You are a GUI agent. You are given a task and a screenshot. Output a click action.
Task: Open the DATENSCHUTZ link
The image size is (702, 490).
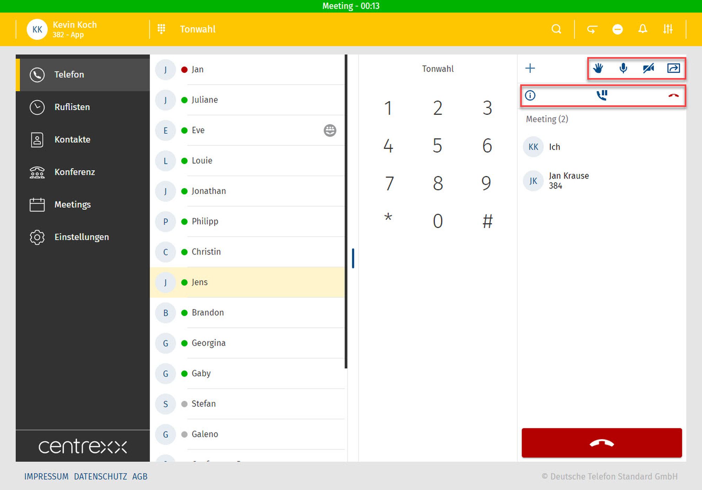(x=100, y=476)
